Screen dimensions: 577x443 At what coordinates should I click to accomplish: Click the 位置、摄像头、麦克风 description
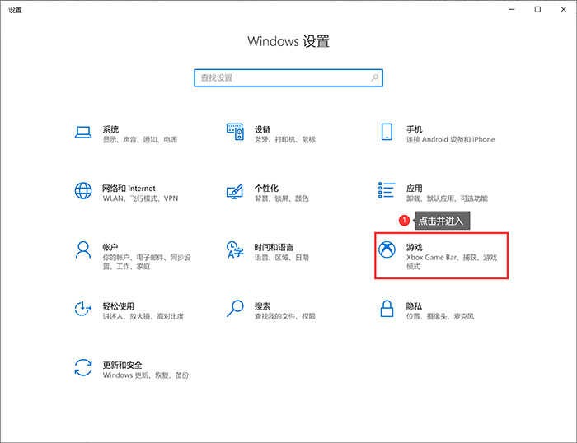pyautogui.click(x=440, y=316)
